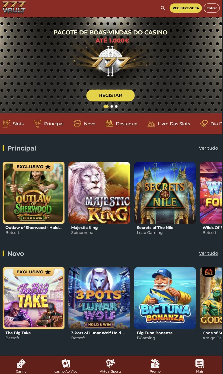Viewport: 223px width, 374px height.
Task: Click the yellow REGISTAR banner button
Action: point(110,96)
